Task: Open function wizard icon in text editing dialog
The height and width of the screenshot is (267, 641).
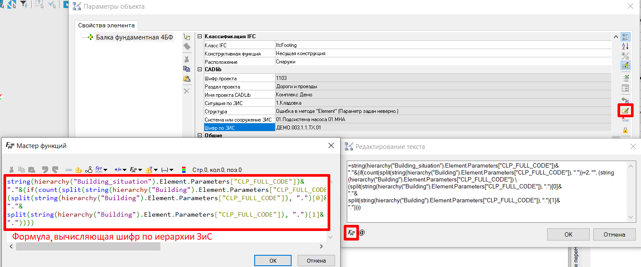Action: 352,233
